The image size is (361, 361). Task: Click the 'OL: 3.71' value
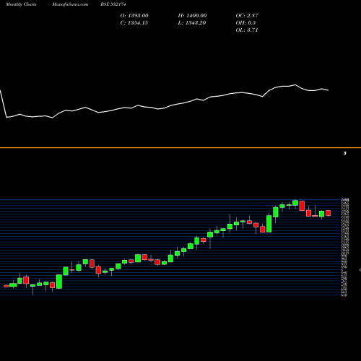point(247,30)
